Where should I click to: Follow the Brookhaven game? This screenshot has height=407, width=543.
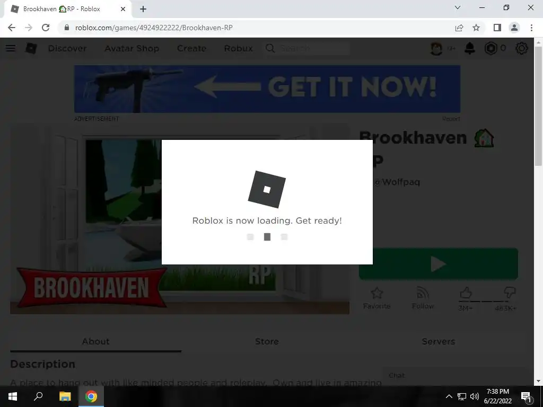click(x=423, y=298)
